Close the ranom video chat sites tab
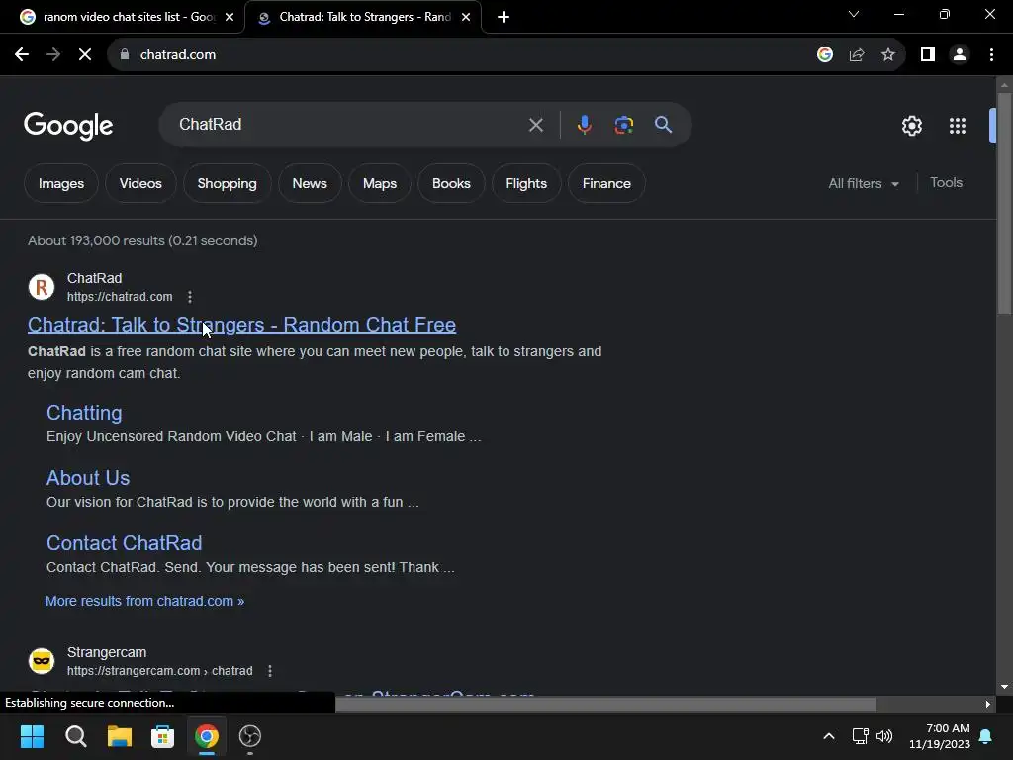Image resolution: width=1013 pixels, height=760 pixels. 230,17
